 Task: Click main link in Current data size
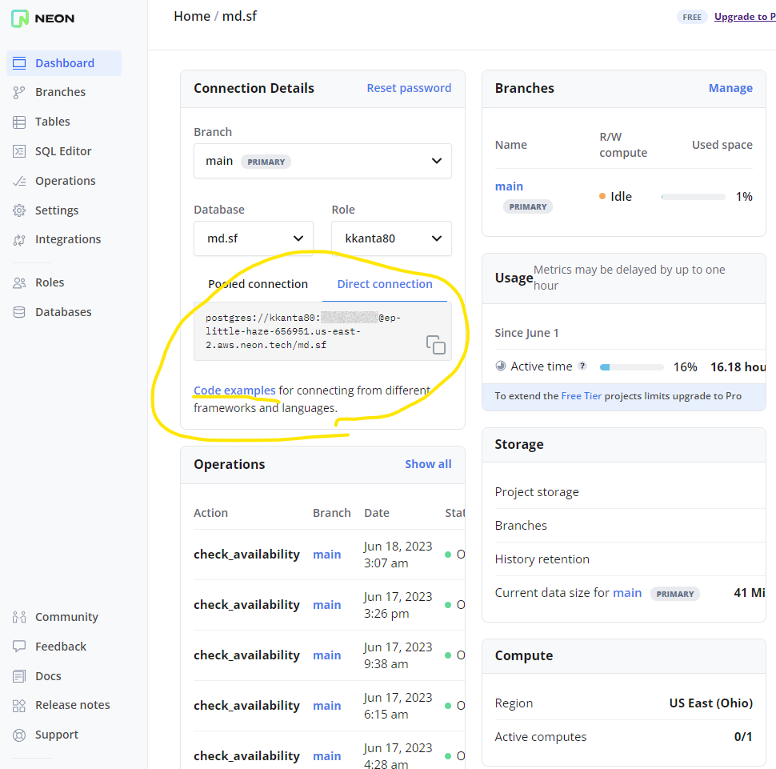coord(627,593)
